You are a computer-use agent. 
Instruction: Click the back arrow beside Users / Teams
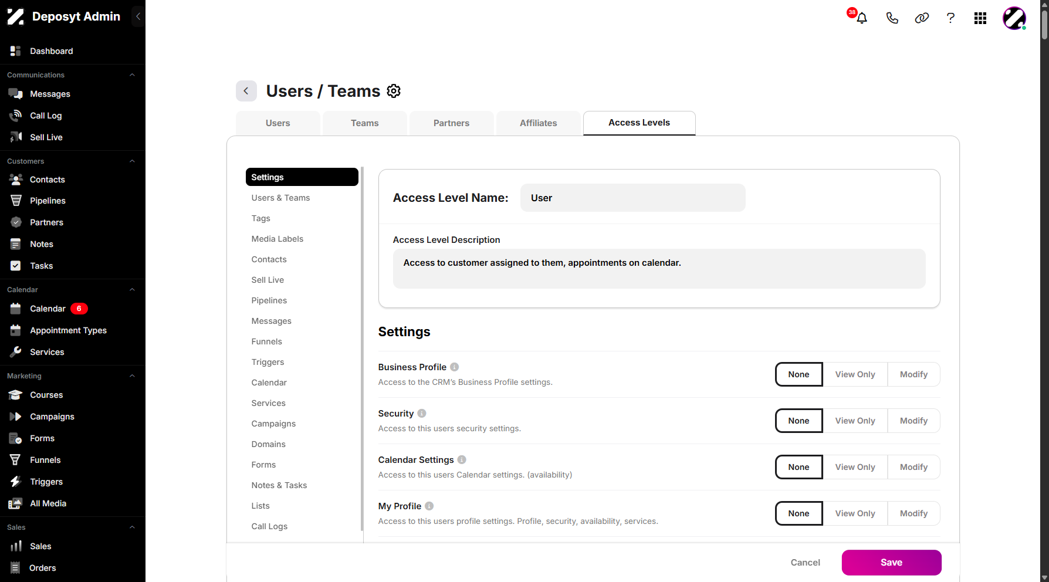pyautogui.click(x=246, y=91)
